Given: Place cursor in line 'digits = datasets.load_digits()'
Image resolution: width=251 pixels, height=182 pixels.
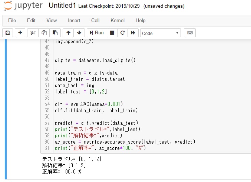Looking at the screenshot, I should 95,60.
